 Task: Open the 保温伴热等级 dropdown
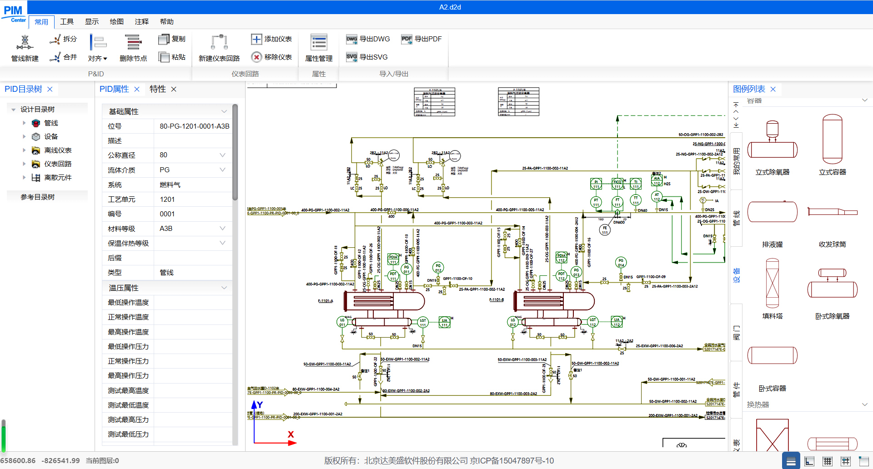[x=222, y=243]
